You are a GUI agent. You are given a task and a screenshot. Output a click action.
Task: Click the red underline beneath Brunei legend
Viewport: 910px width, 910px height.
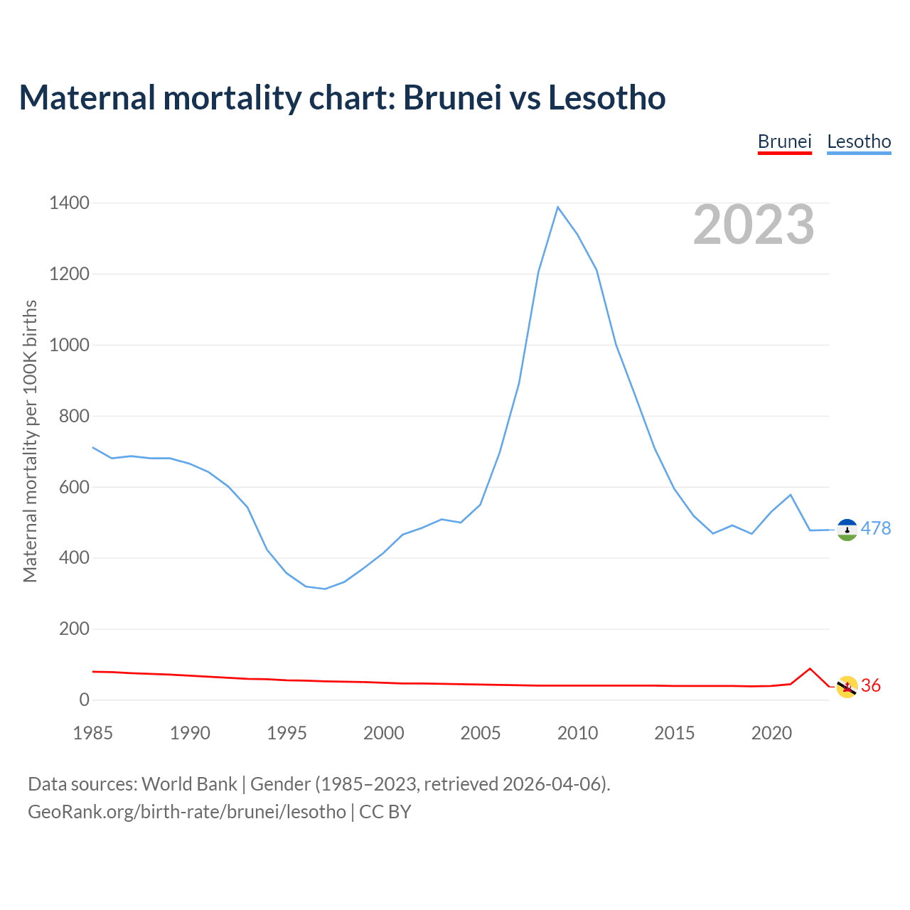tap(784, 152)
